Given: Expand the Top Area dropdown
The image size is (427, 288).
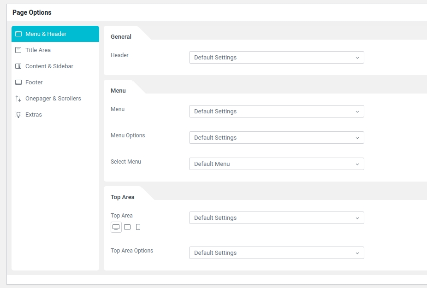Looking at the screenshot, I should tap(276, 218).
